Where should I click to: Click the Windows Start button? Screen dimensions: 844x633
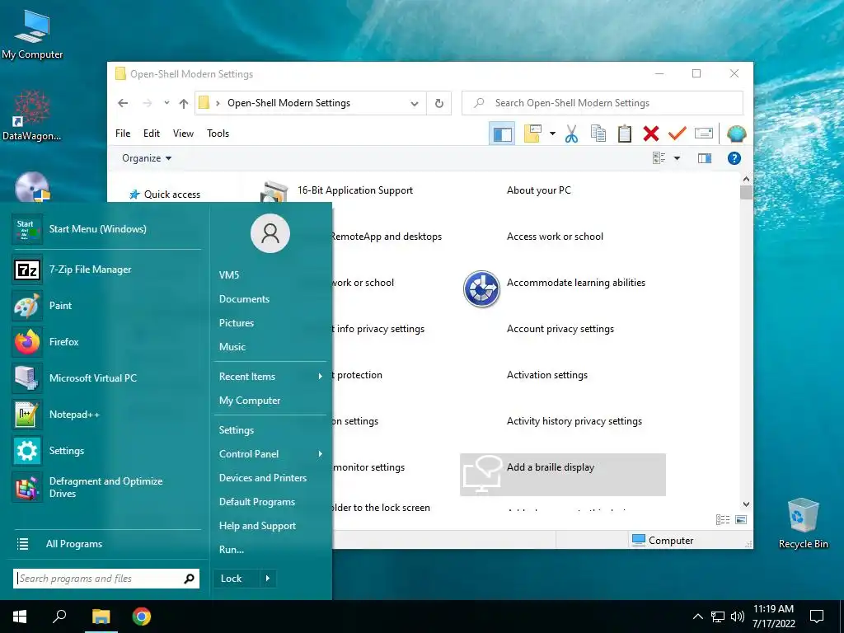[20, 617]
